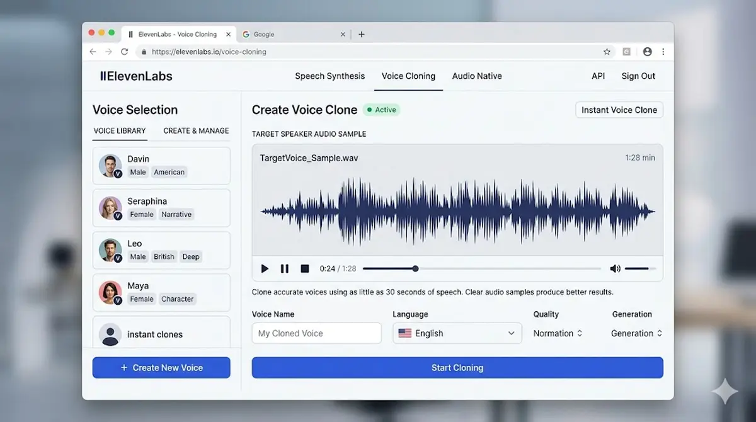
Task: Open the English language dropdown
Action: point(457,333)
